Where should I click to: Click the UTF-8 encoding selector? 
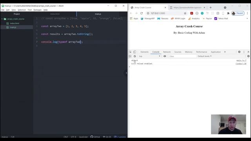[73, 137]
